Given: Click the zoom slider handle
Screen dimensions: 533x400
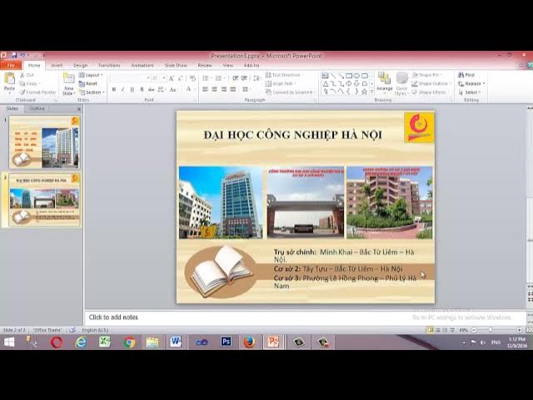Looking at the screenshot, I should (491, 330).
